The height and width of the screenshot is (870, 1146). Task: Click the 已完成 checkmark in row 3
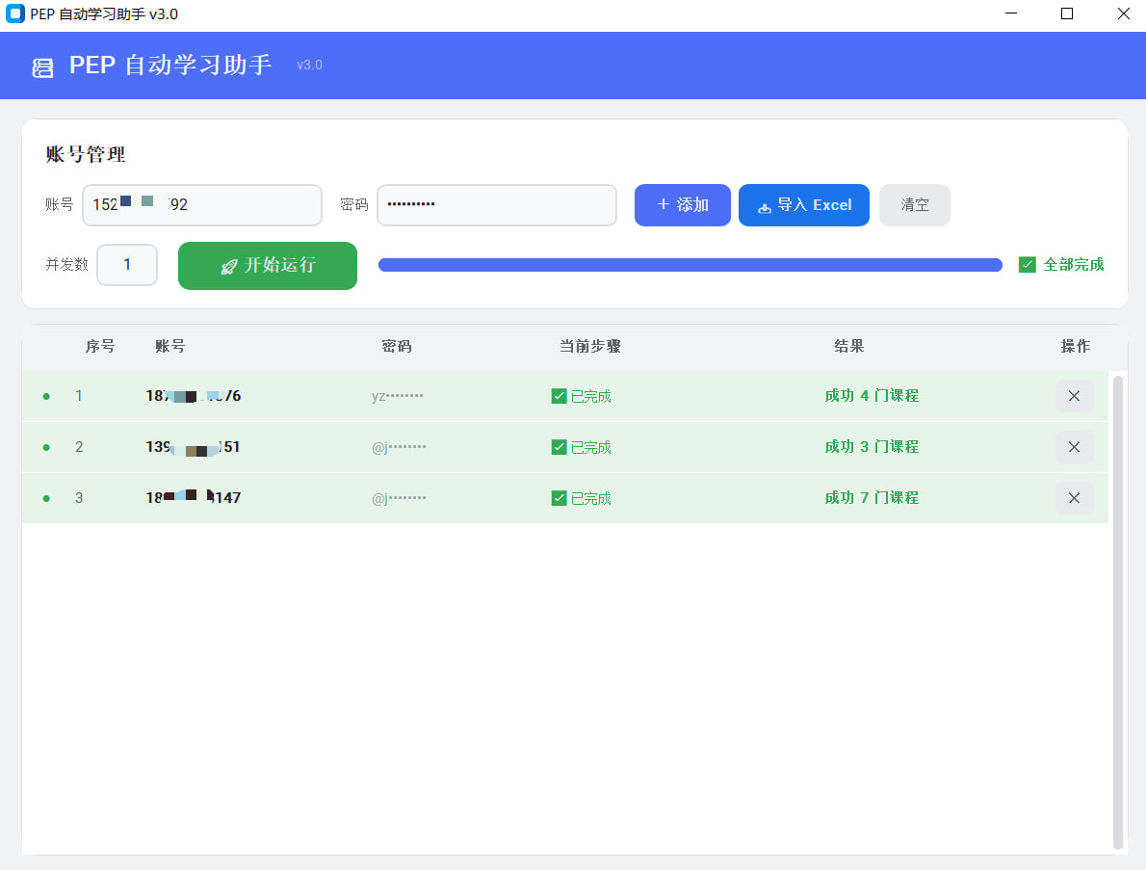click(559, 498)
